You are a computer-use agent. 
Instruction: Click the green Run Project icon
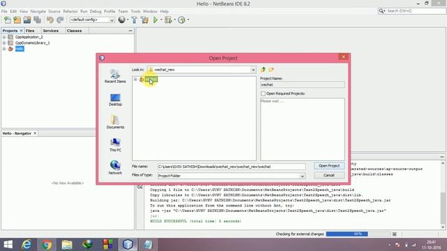tap(155, 20)
